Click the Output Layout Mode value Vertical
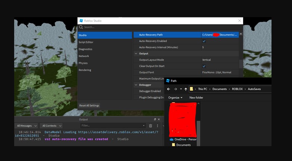Image resolution: width=292 pixels, height=161 pixels. tap(206, 60)
